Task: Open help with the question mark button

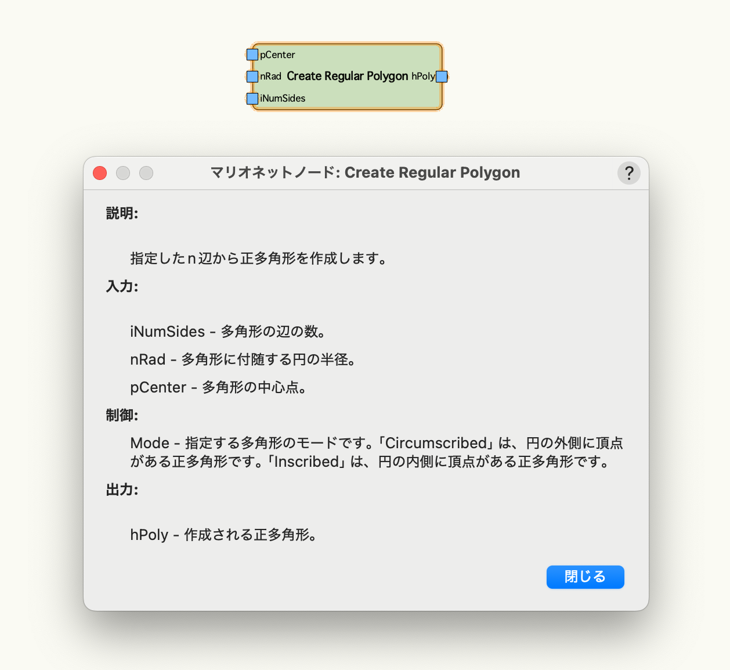Action: [x=628, y=173]
